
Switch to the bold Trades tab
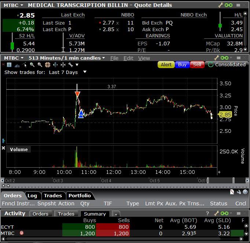pos(53,195)
